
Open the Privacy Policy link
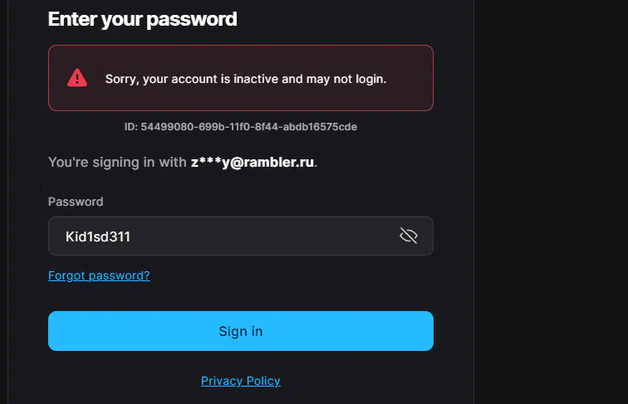point(241,381)
